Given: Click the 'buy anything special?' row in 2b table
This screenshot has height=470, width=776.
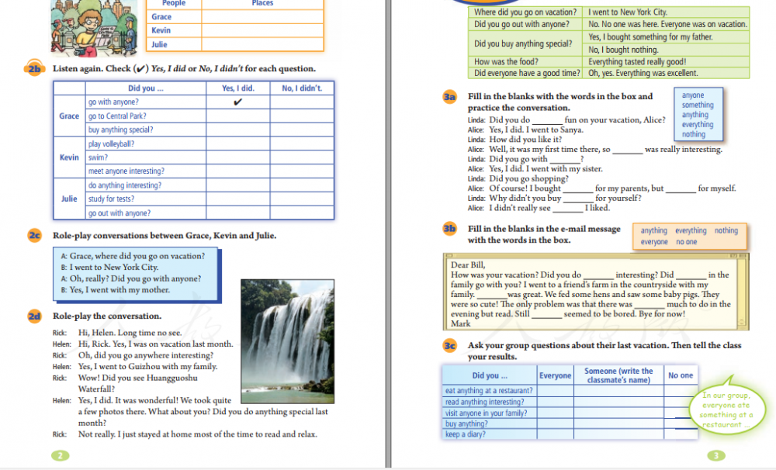Looking at the screenshot, I should tap(210, 130).
